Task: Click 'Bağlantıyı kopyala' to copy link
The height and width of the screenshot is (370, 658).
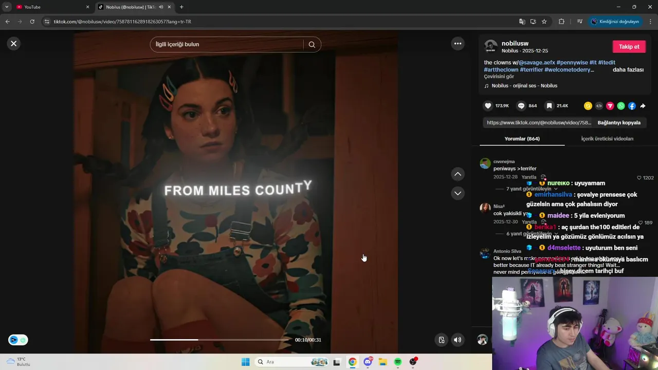Action: 619,123
